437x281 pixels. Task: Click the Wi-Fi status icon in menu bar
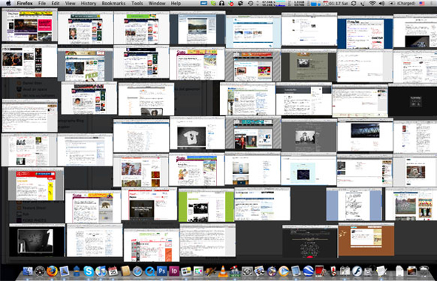[x=373, y=4]
